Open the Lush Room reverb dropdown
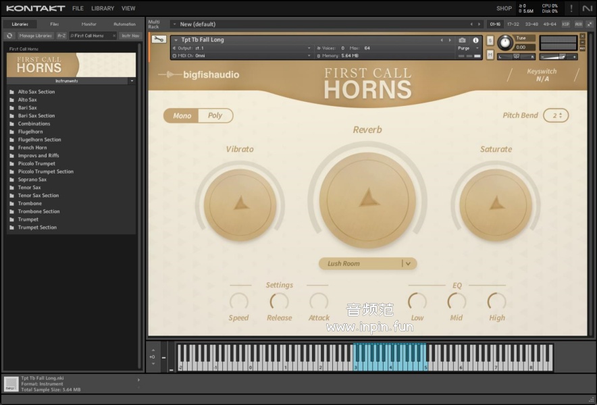 pyautogui.click(x=408, y=263)
